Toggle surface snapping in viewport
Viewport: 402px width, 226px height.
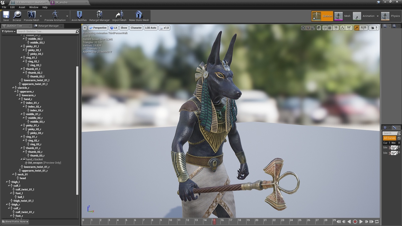click(x=324, y=28)
